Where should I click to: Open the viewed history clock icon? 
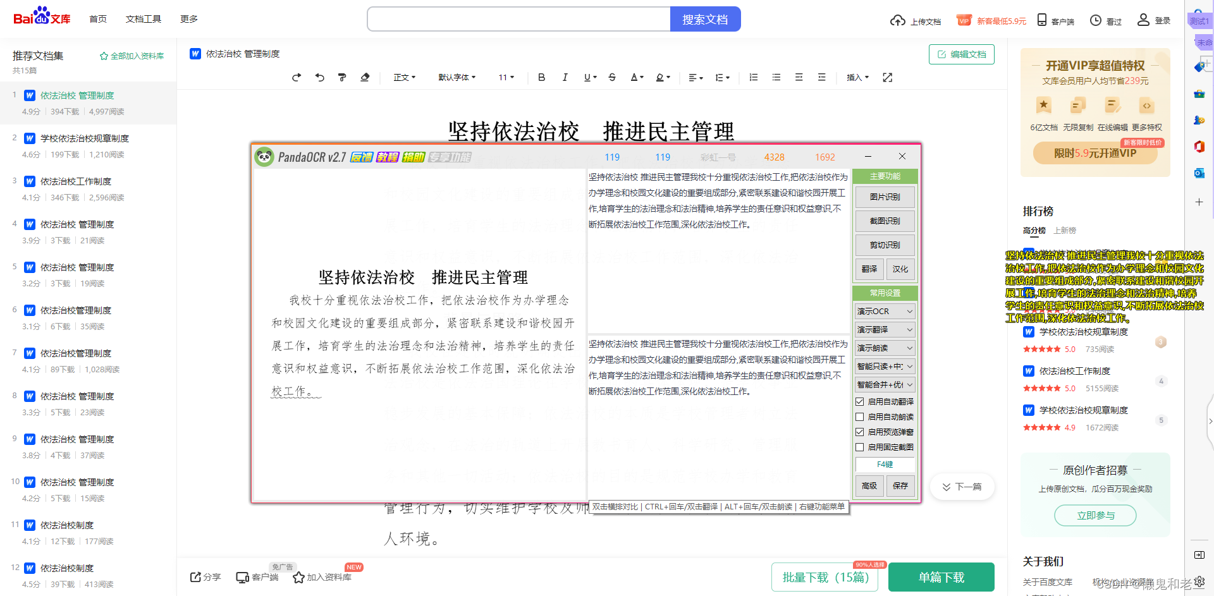[x=1096, y=20]
